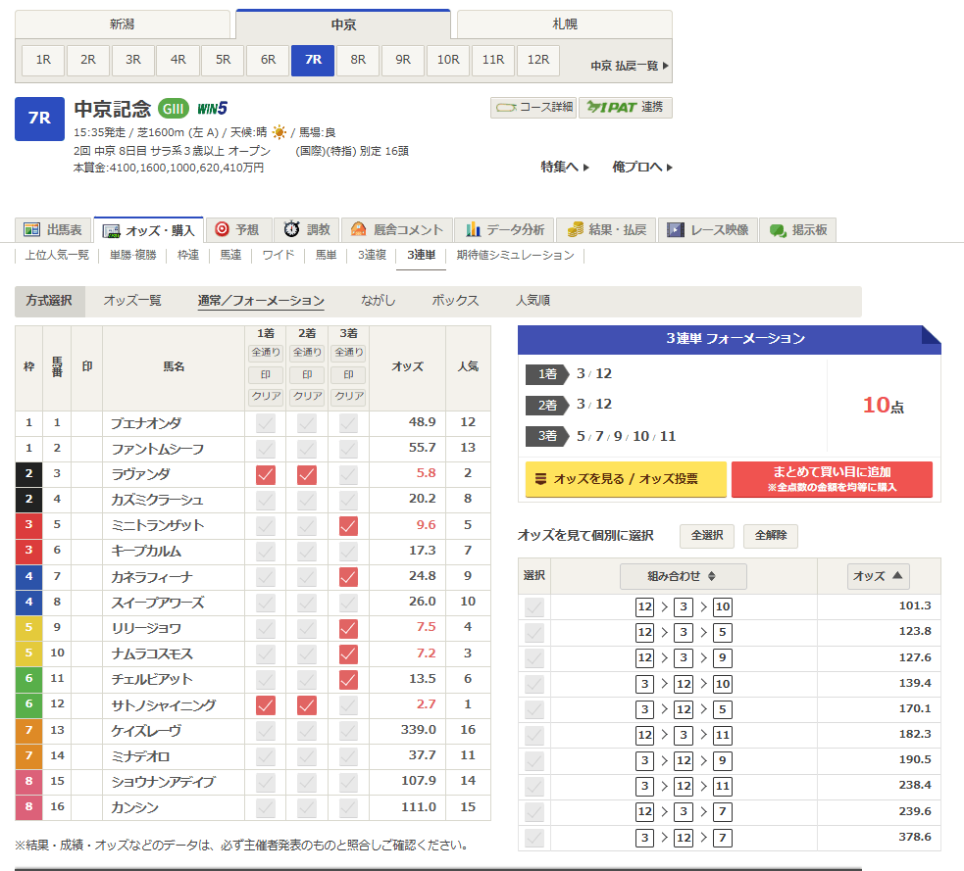
Task: Click コース詳細 button
Action: 533,108
